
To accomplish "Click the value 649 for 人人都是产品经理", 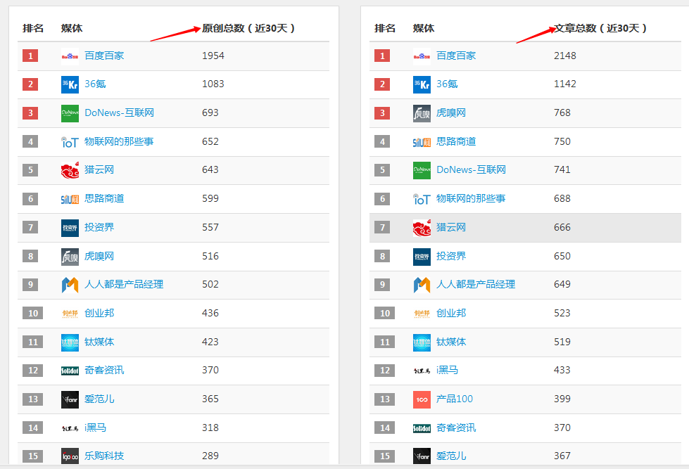I will pos(562,284).
